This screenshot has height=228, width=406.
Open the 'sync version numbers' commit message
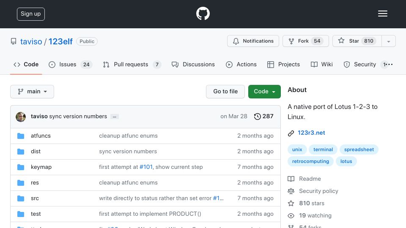pos(78,117)
